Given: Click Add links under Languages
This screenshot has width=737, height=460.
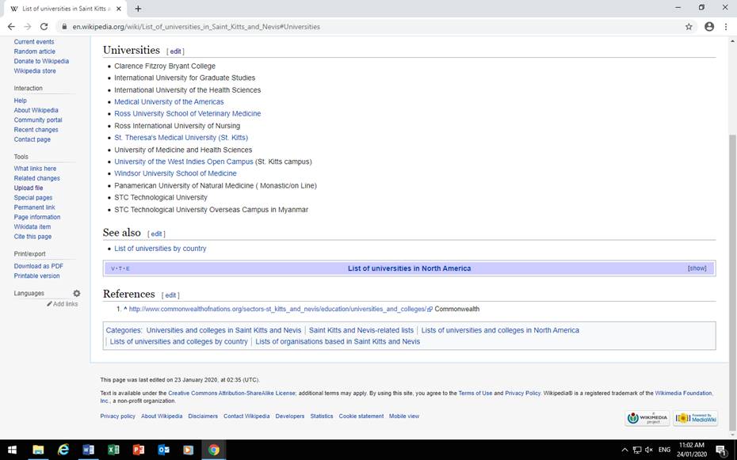Looking at the screenshot, I should tap(63, 304).
